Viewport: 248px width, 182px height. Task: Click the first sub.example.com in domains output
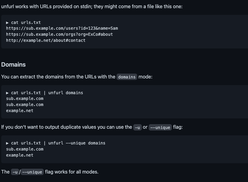point(25,99)
